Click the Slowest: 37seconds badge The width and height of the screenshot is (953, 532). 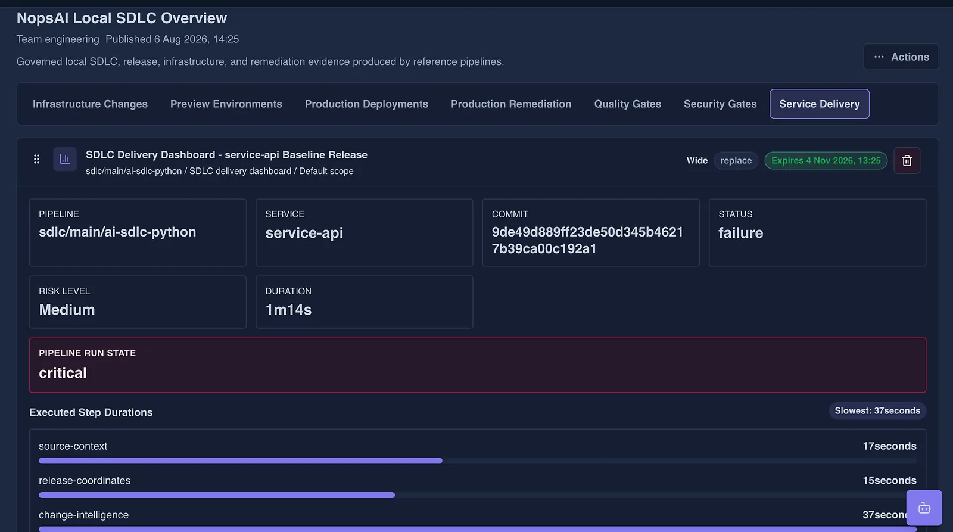click(x=877, y=410)
